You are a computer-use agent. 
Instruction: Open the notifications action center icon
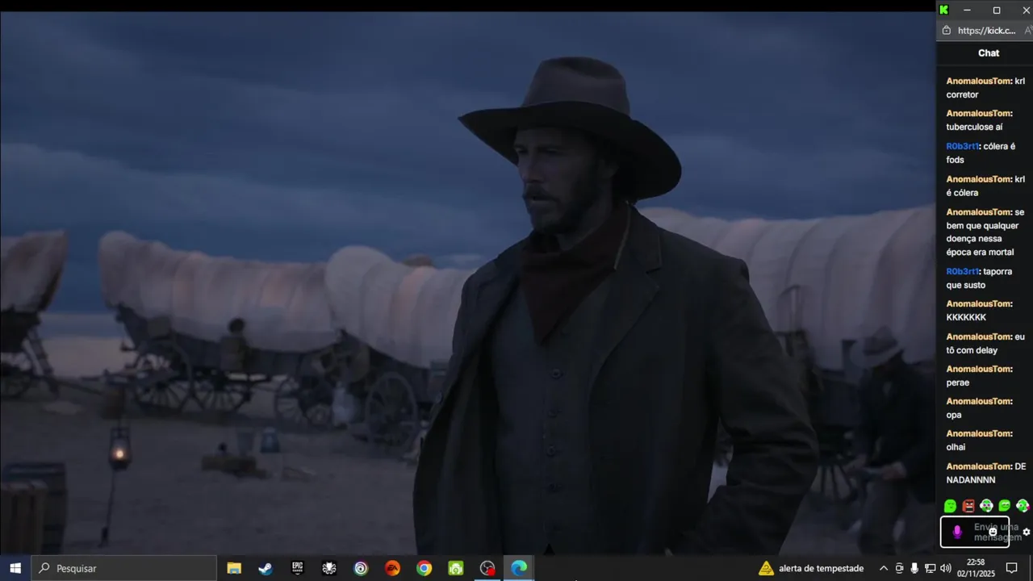tap(1011, 568)
